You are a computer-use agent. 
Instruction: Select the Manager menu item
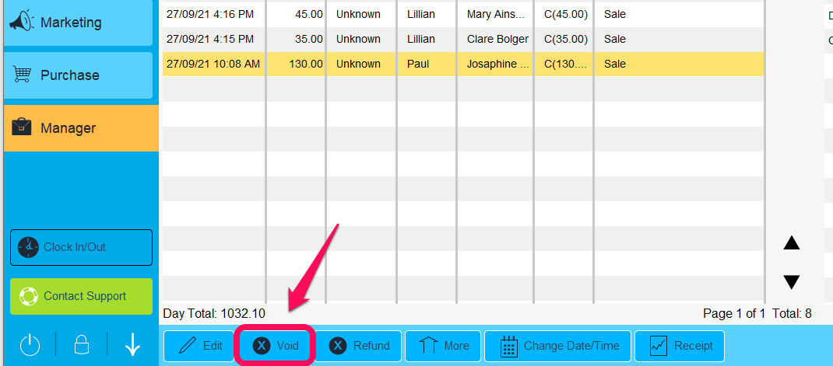pos(81,128)
